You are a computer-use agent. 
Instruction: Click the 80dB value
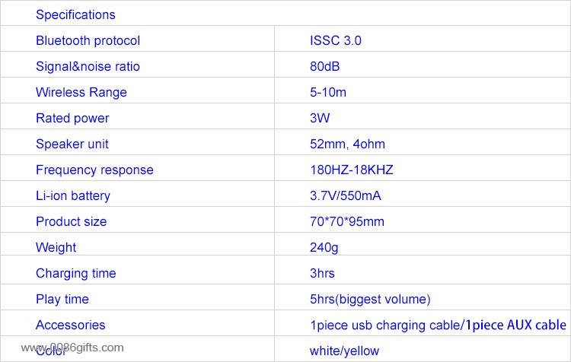coord(324,66)
